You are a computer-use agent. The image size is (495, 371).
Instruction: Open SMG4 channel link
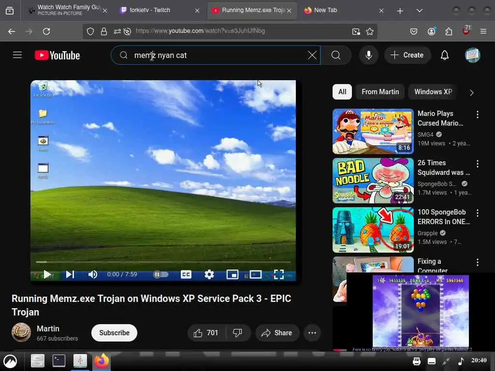click(x=425, y=135)
